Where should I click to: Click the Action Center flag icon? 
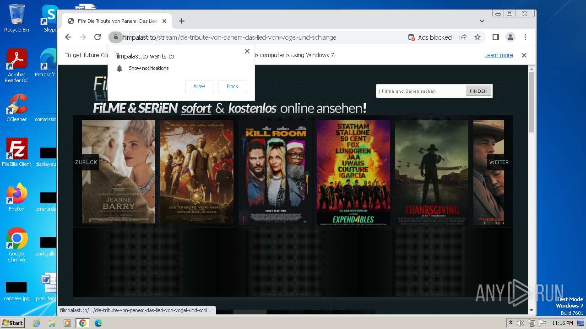[542, 323]
